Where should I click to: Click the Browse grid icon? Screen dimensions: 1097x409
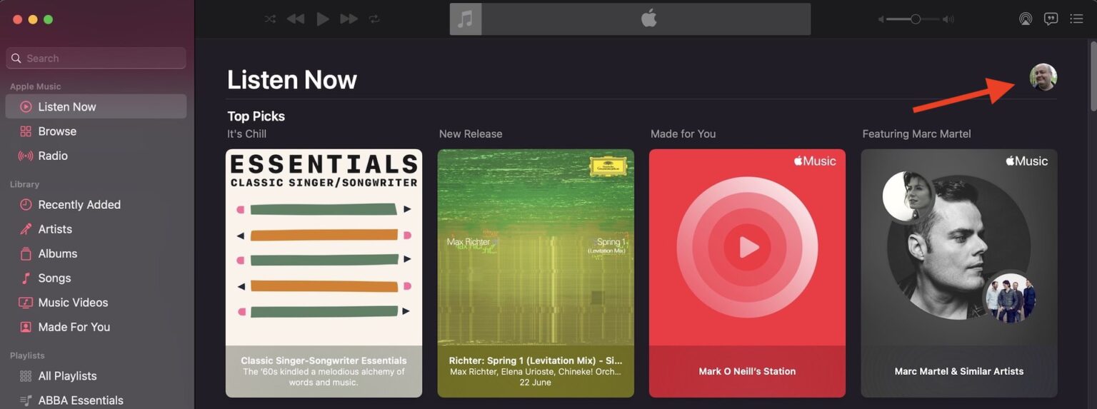tap(26, 131)
